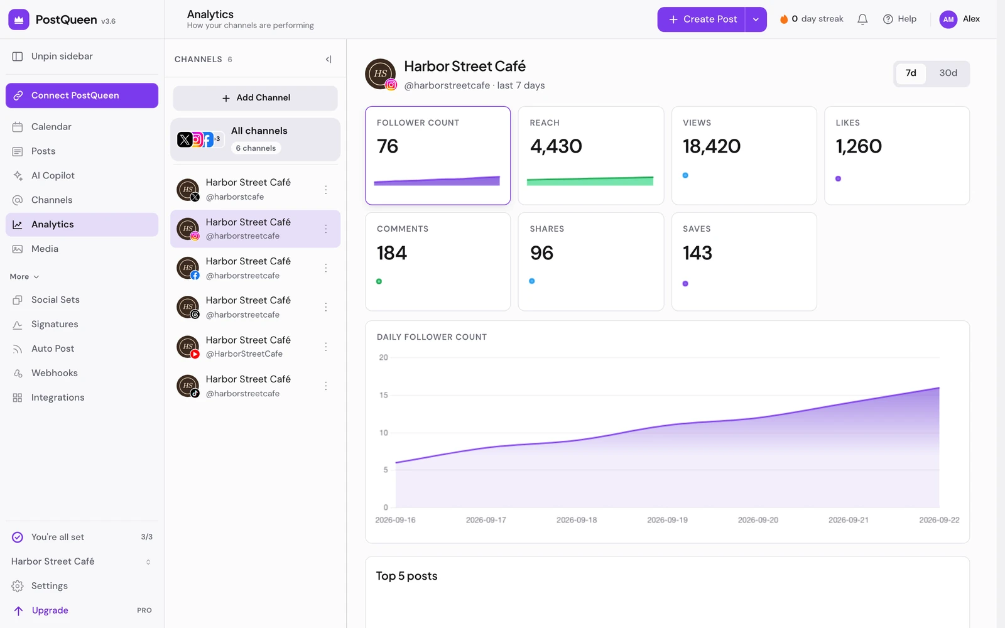Select the Likes metric card
This screenshot has width=1005, height=628.
coord(897,156)
